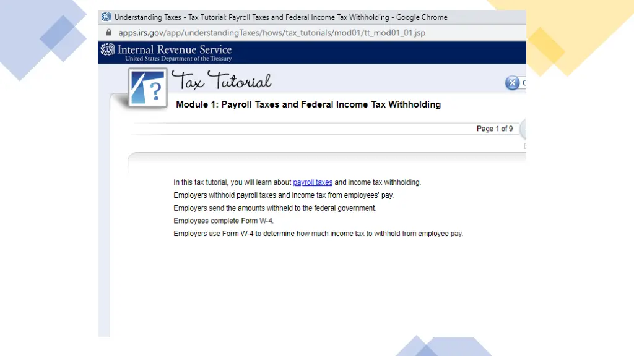The height and width of the screenshot is (356, 634).
Task: Click the words 'income tax withholding' in first line
Action: 384,182
